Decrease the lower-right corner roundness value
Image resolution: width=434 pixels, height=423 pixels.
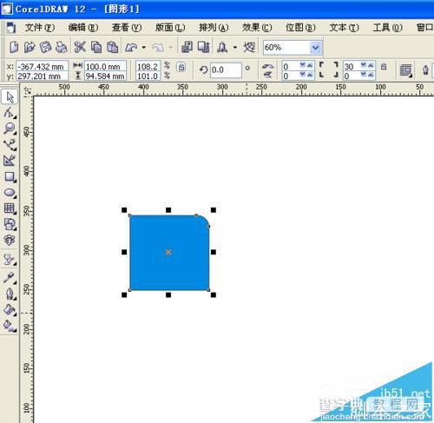pos(364,75)
